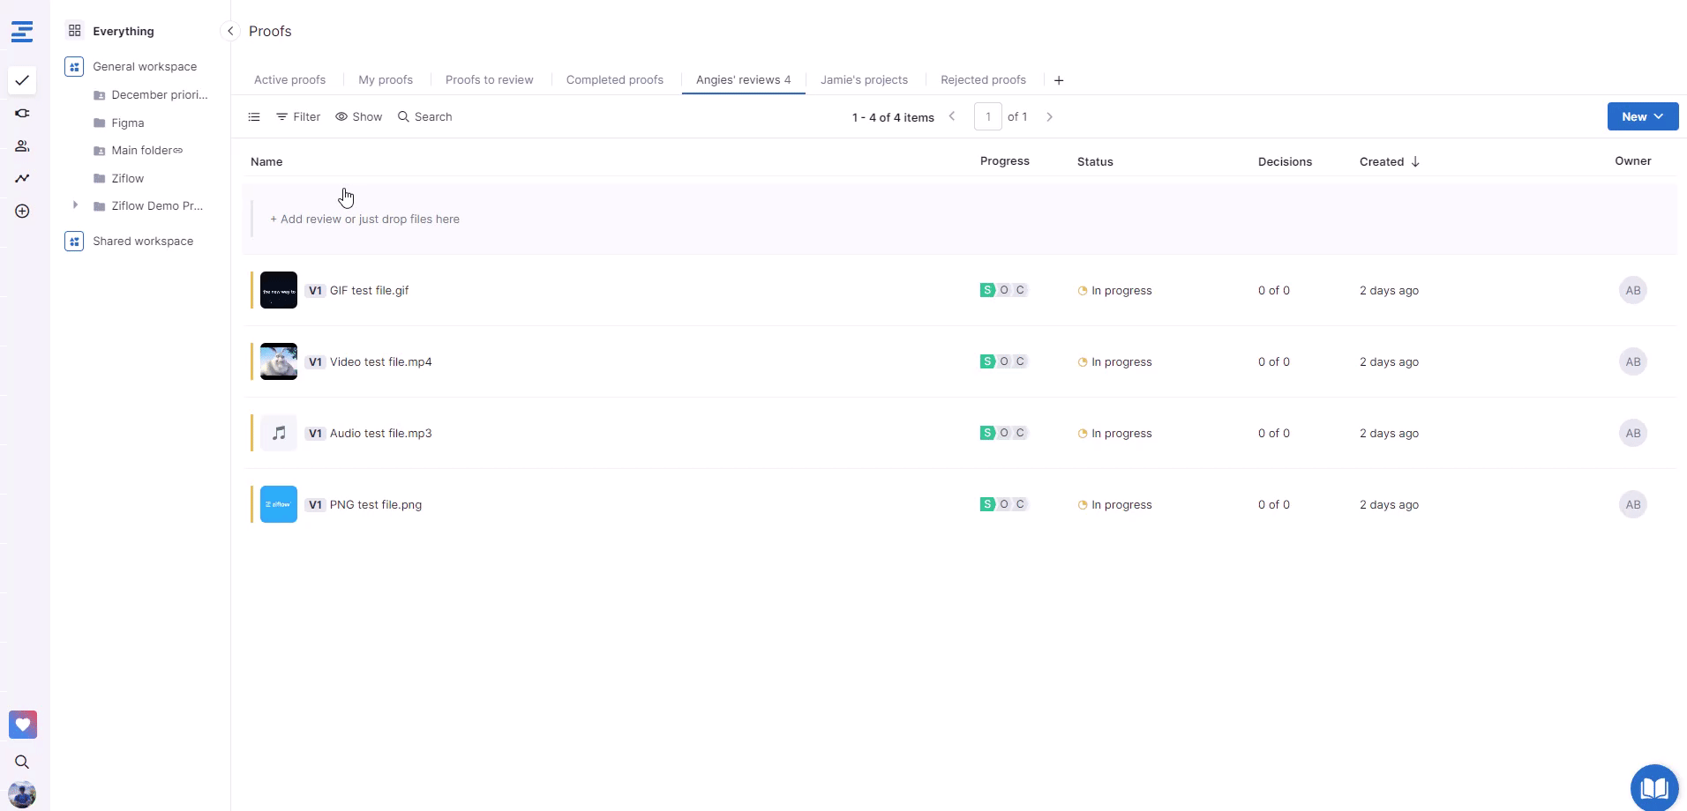Toggle the list view icon
Screen dimensions: 1687x811
pos(254,117)
